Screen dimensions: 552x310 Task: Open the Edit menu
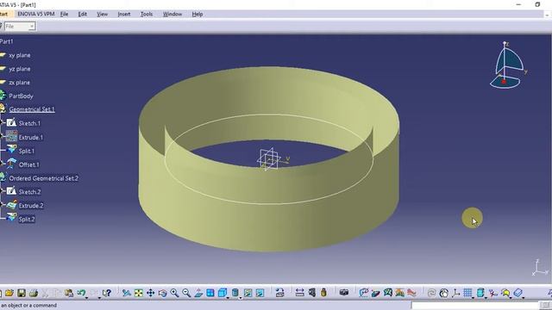83,14
